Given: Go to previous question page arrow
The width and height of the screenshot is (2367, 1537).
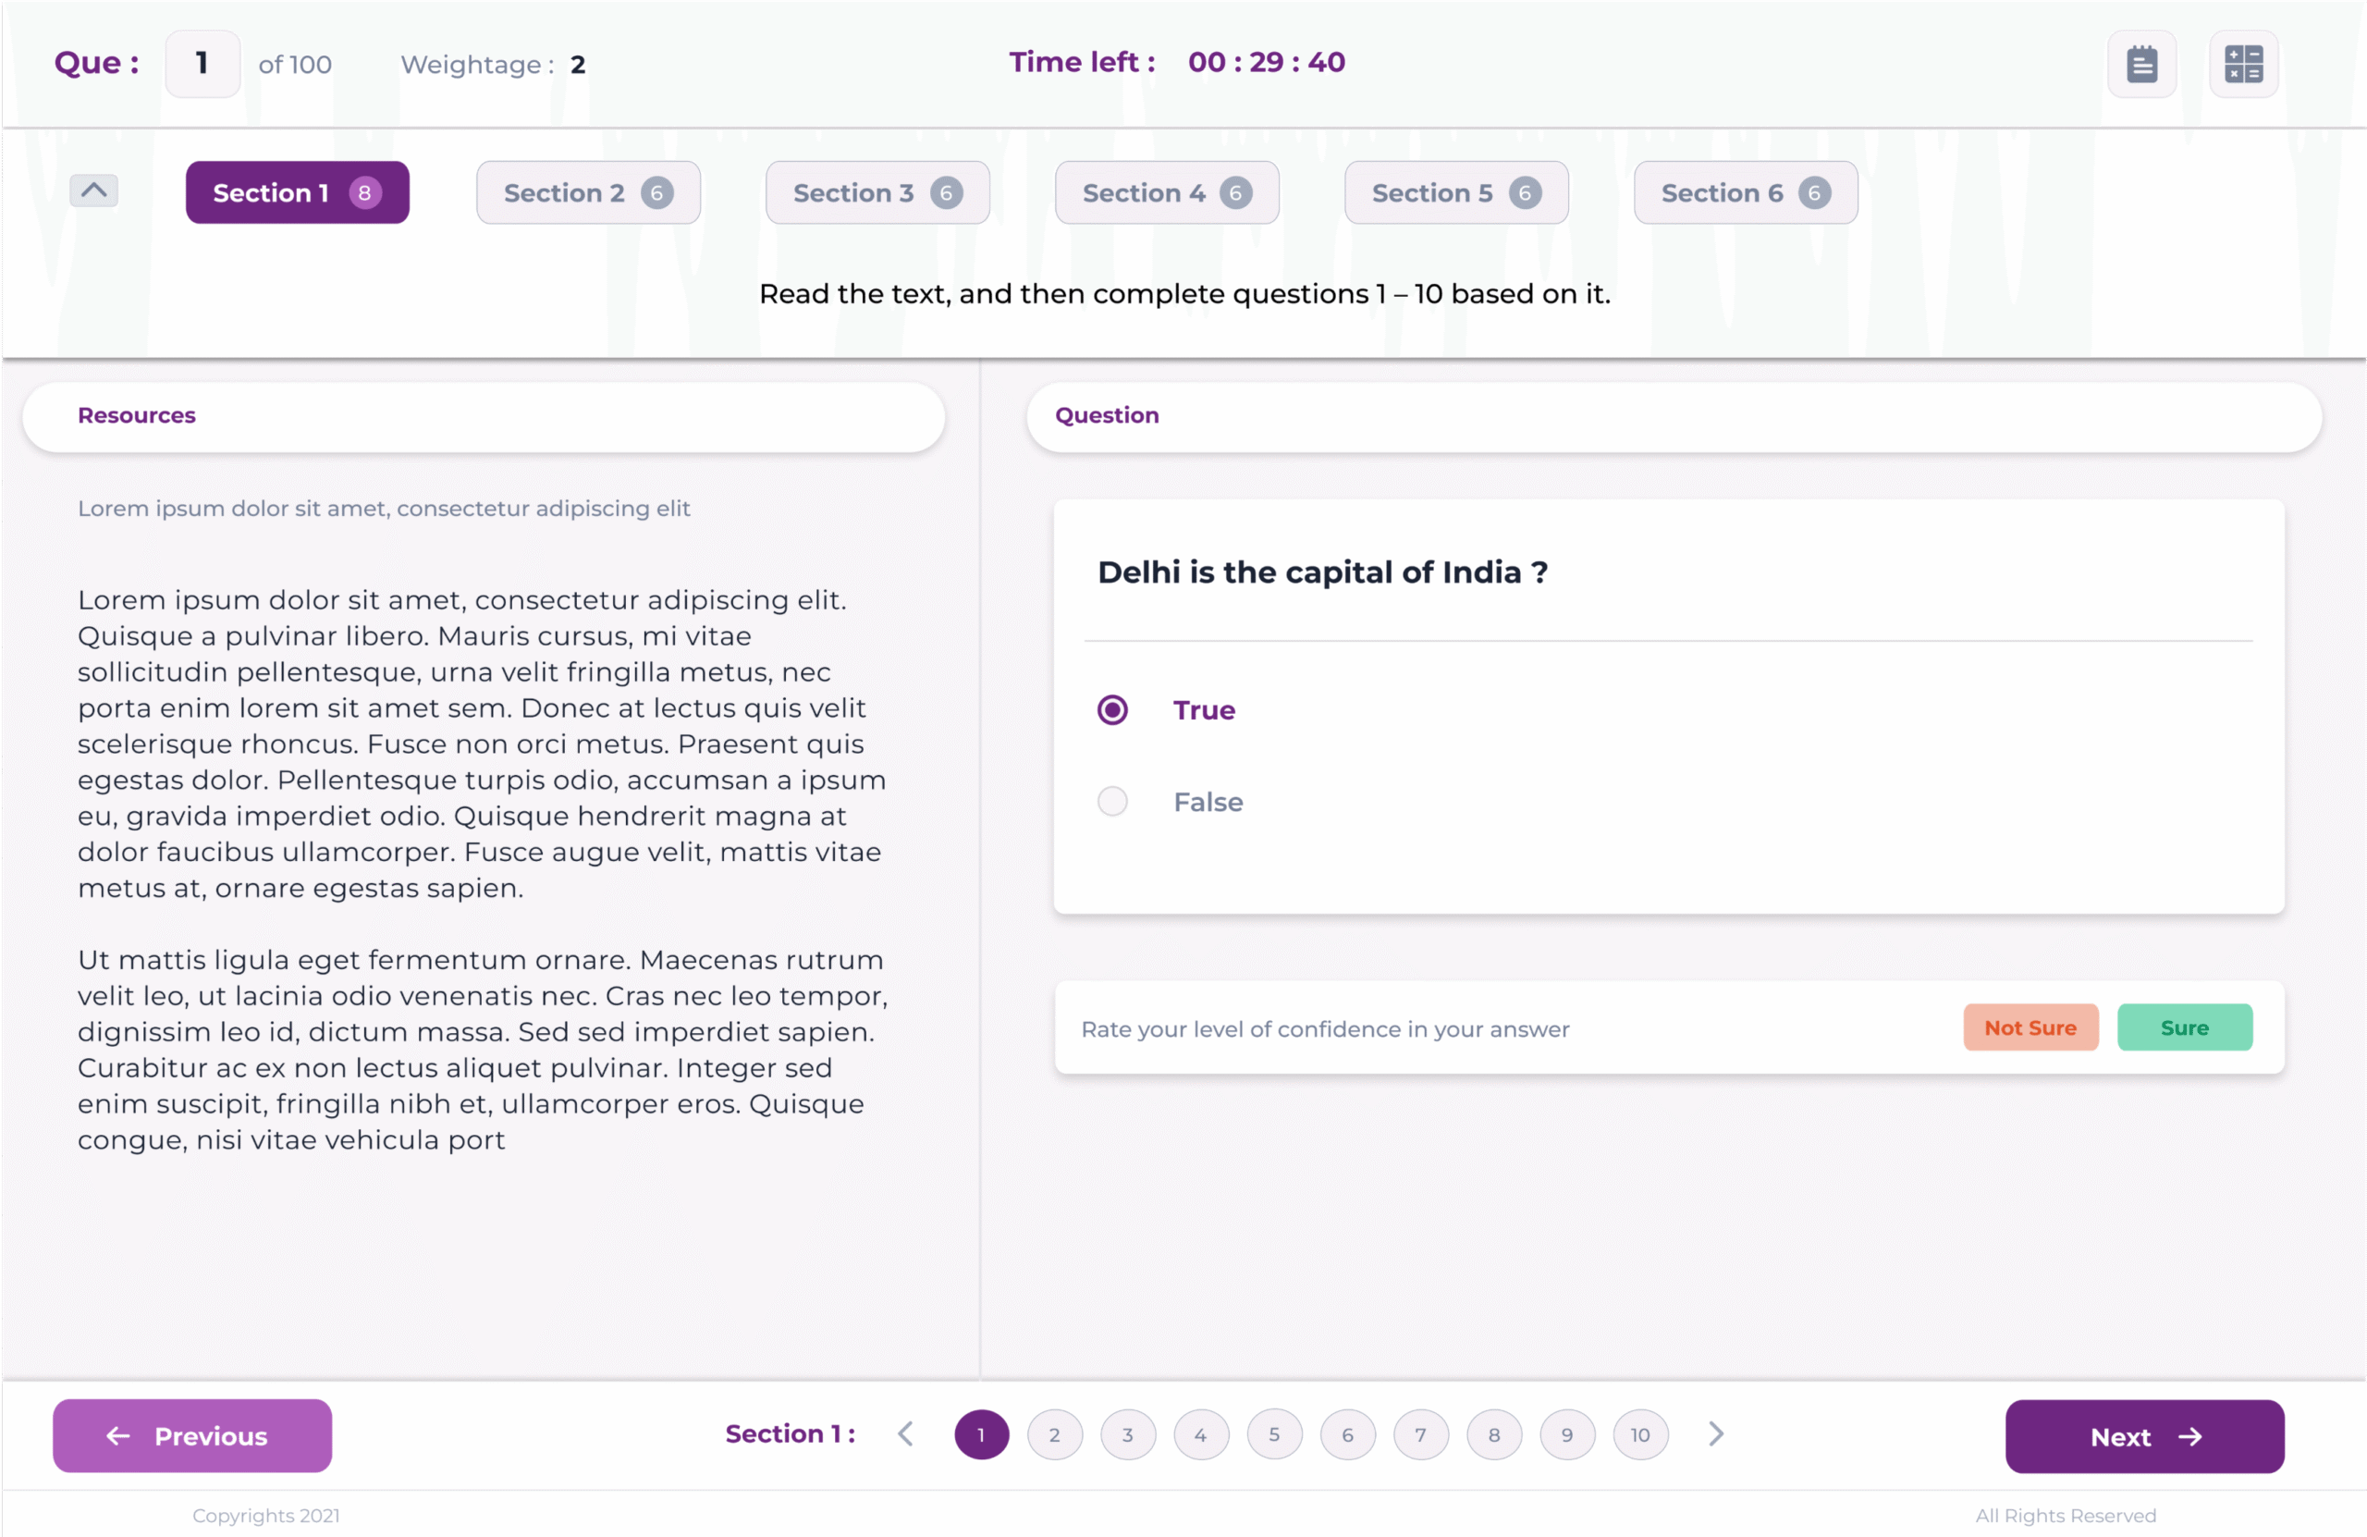Looking at the screenshot, I should (x=905, y=1434).
